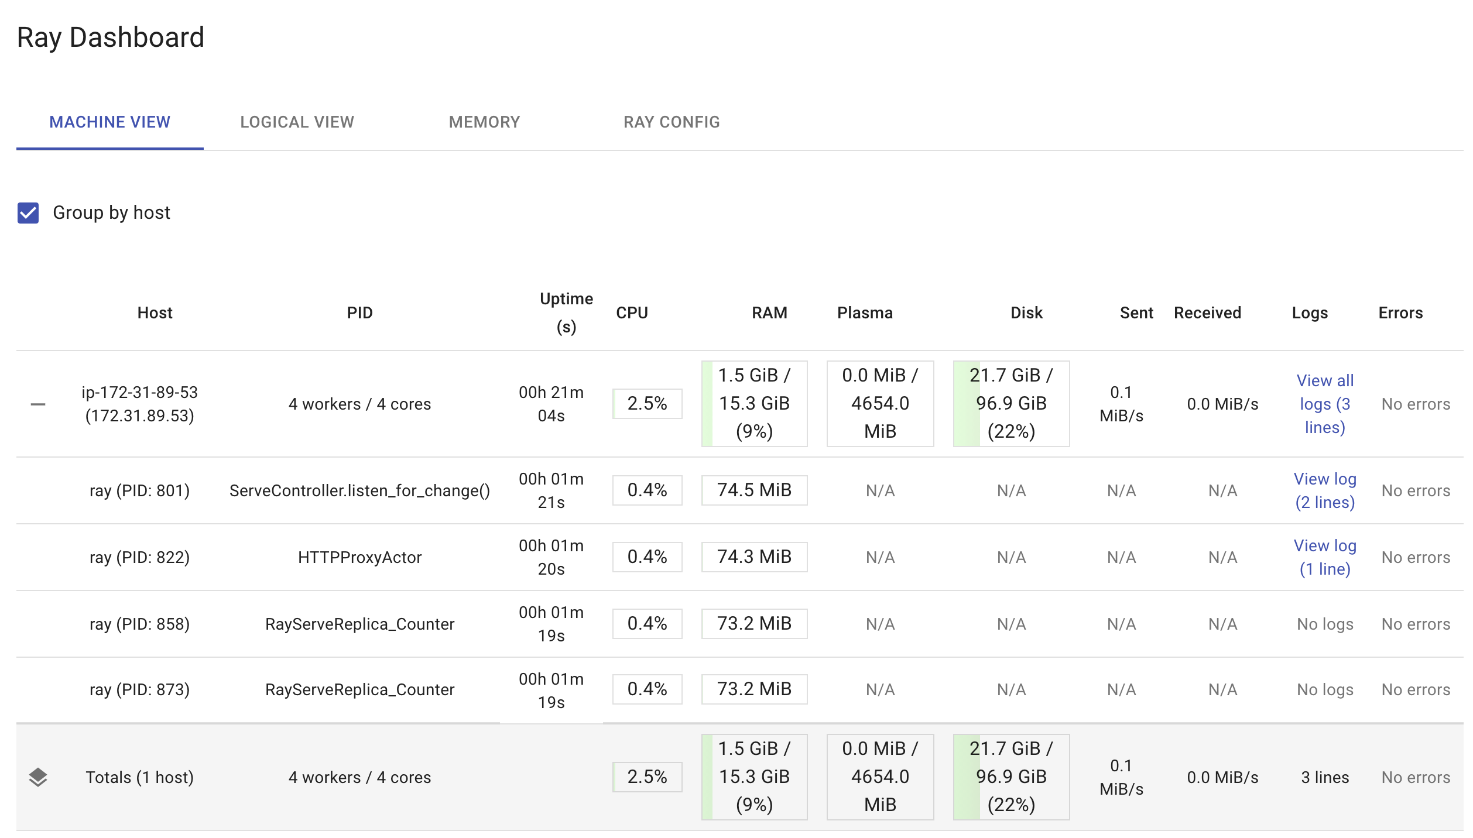Image resolution: width=1473 pixels, height=838 pixels.
Task: Uncheck the Group by host checkbox
Action: point(28,213)
